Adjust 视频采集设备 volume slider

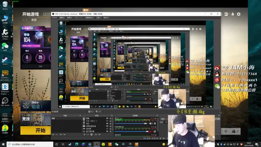(x=131, y=132)
